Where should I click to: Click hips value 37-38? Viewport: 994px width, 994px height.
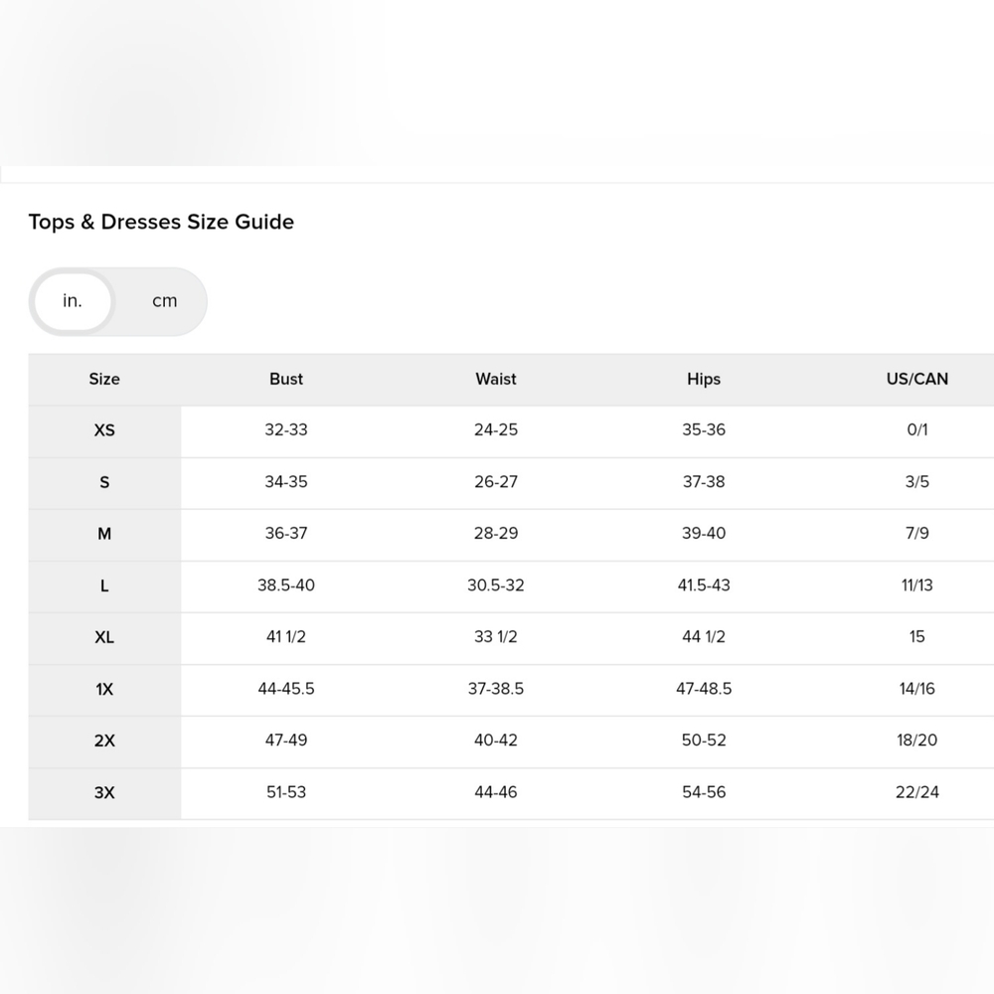[x=704, y=482]
